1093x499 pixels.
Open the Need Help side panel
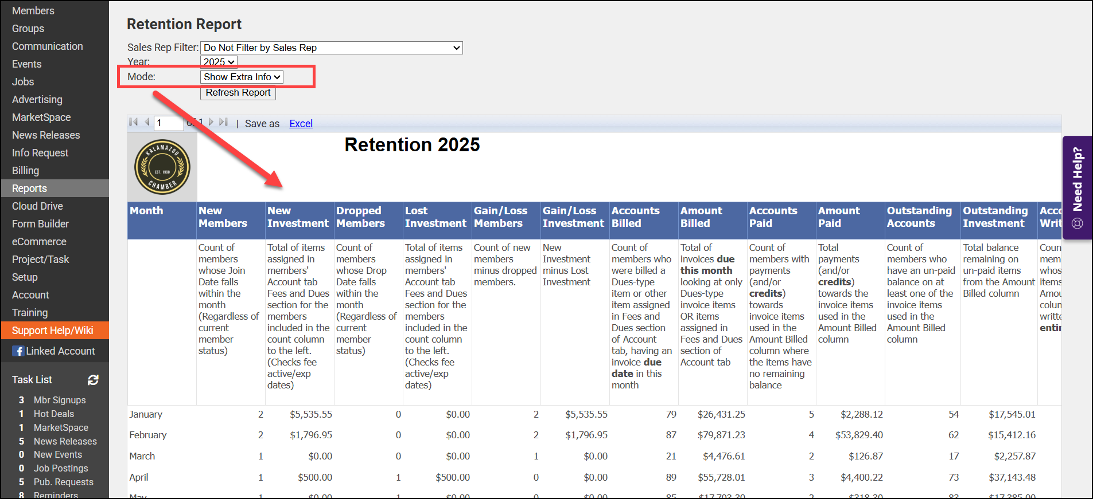(x=1077, y=188)
